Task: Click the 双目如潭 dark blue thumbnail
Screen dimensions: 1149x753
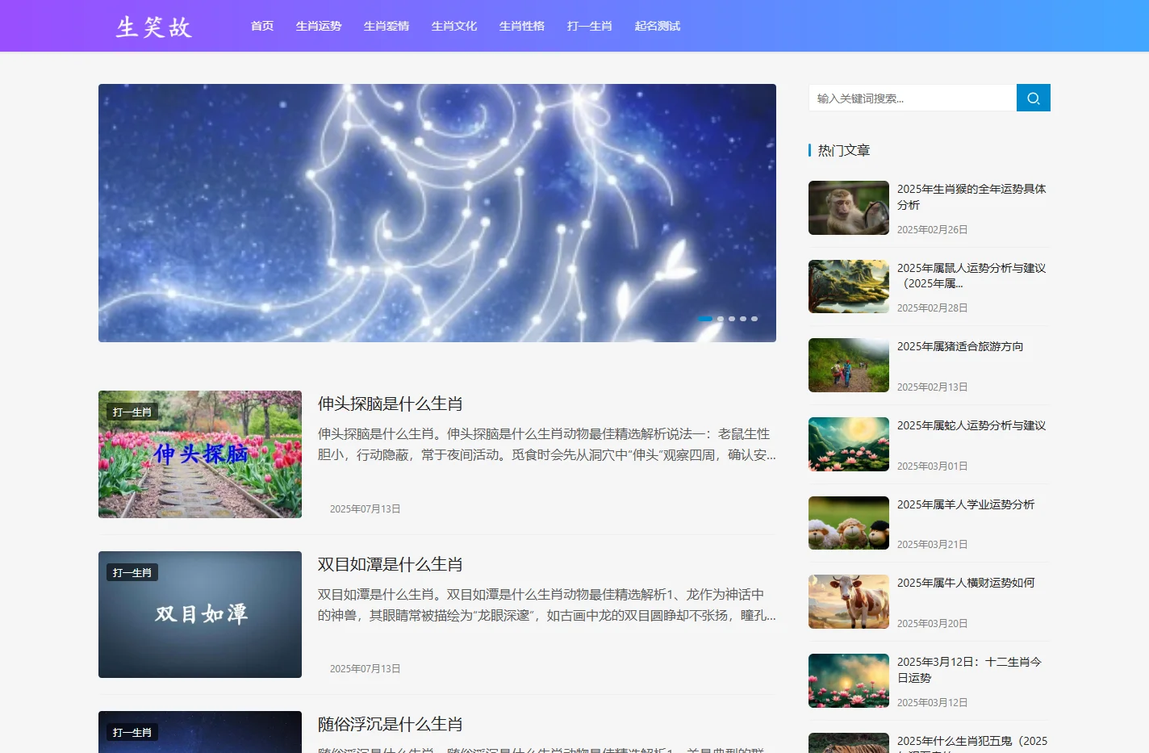Action: 200,614
